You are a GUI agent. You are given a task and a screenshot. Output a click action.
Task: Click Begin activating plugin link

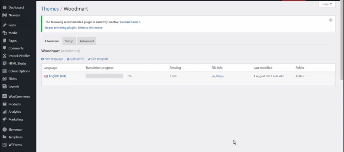(x=60, y=28)
